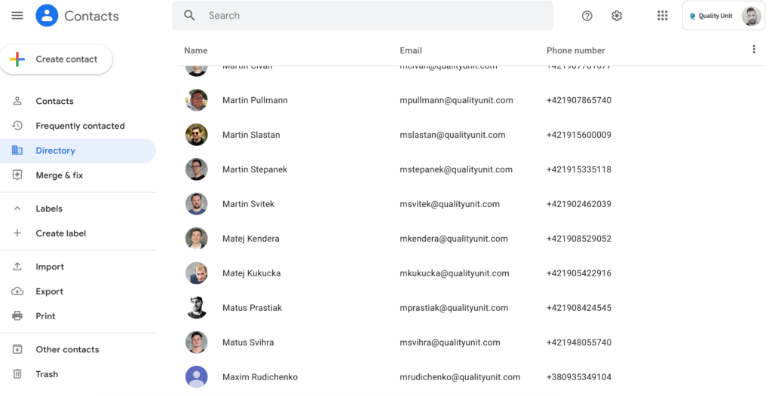
Task: Open the hamburger main menu
Action: pos(17,16)
